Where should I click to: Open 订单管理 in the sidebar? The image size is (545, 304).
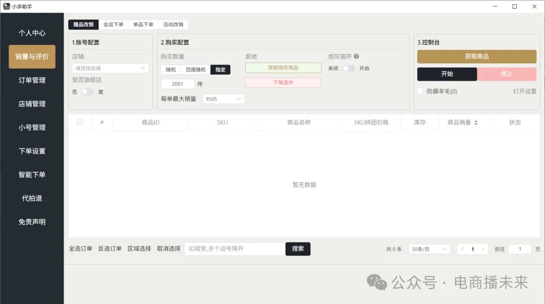tap(32, 80)
